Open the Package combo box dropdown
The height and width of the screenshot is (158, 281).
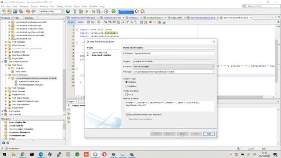point(213,72)
